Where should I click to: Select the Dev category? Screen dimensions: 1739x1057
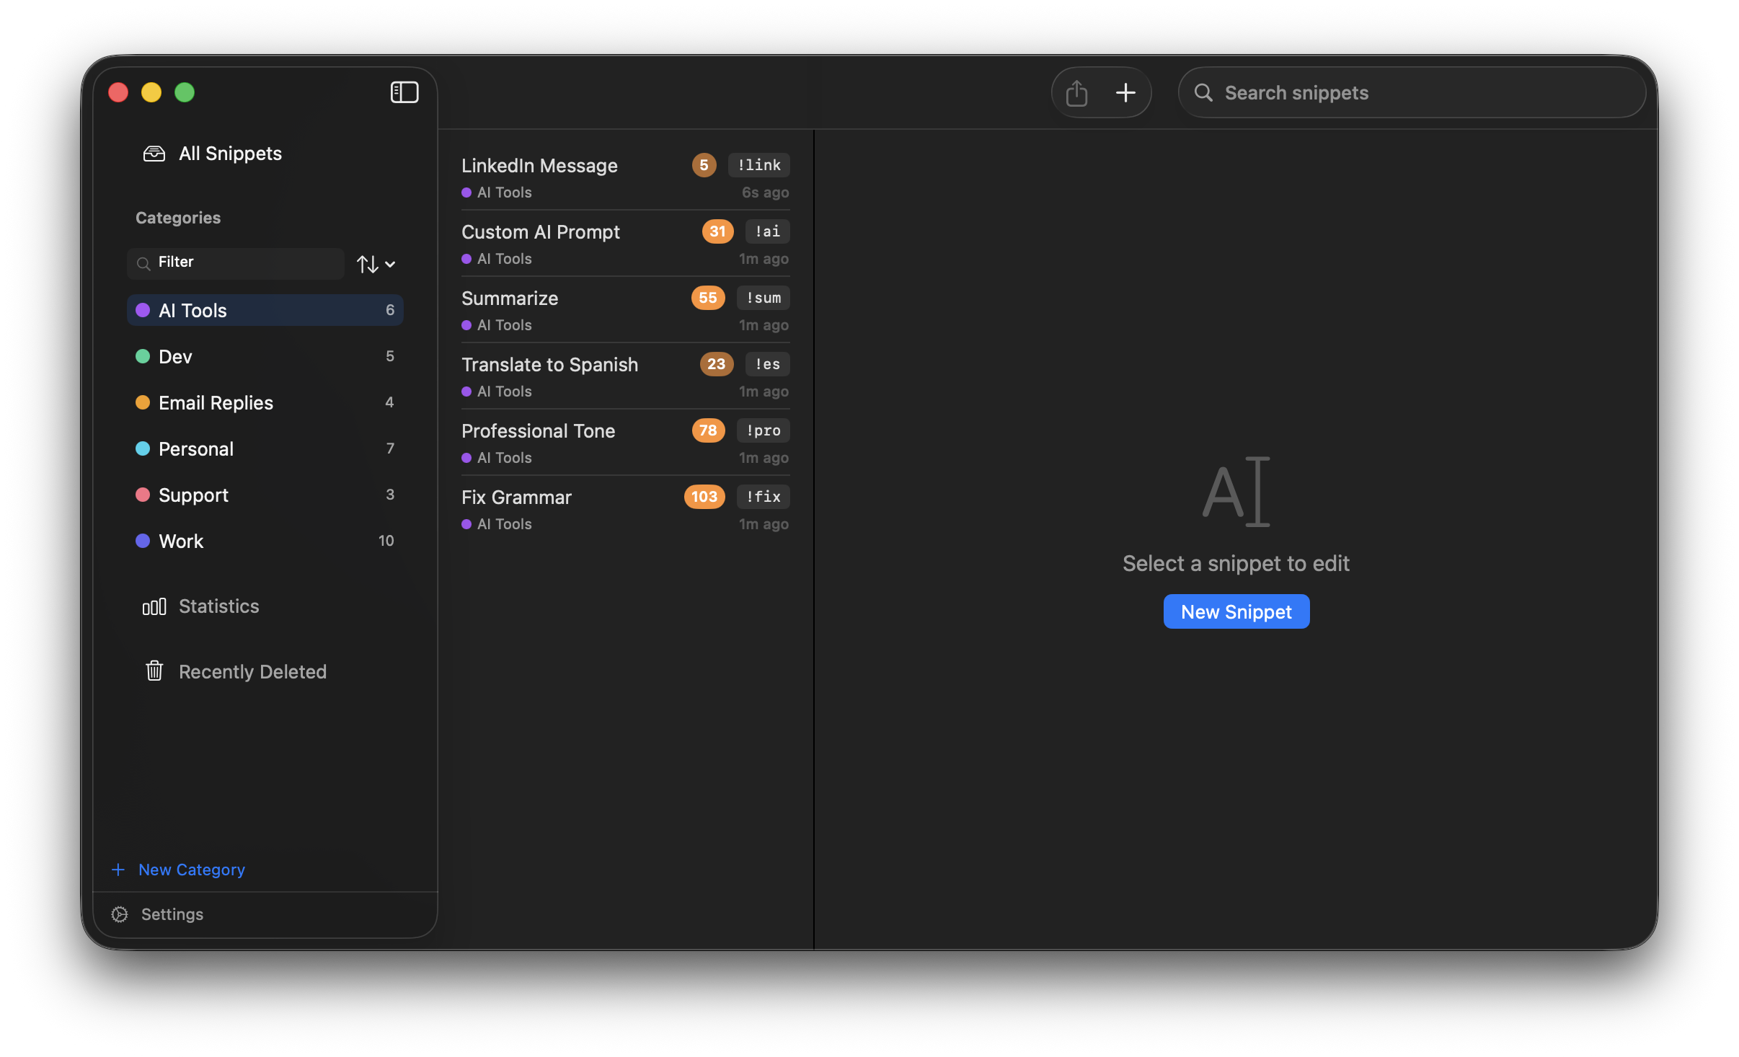click(x=265, y=356)
